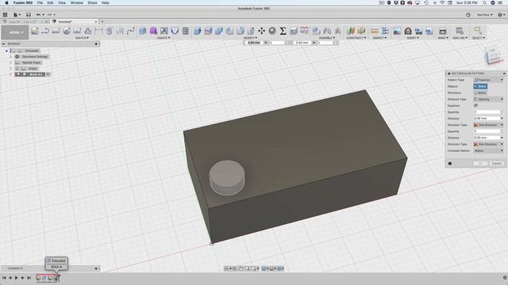Select the purple Create Form icon
Viewport: 508px width, 285px height.
click(x=153, y=31)
